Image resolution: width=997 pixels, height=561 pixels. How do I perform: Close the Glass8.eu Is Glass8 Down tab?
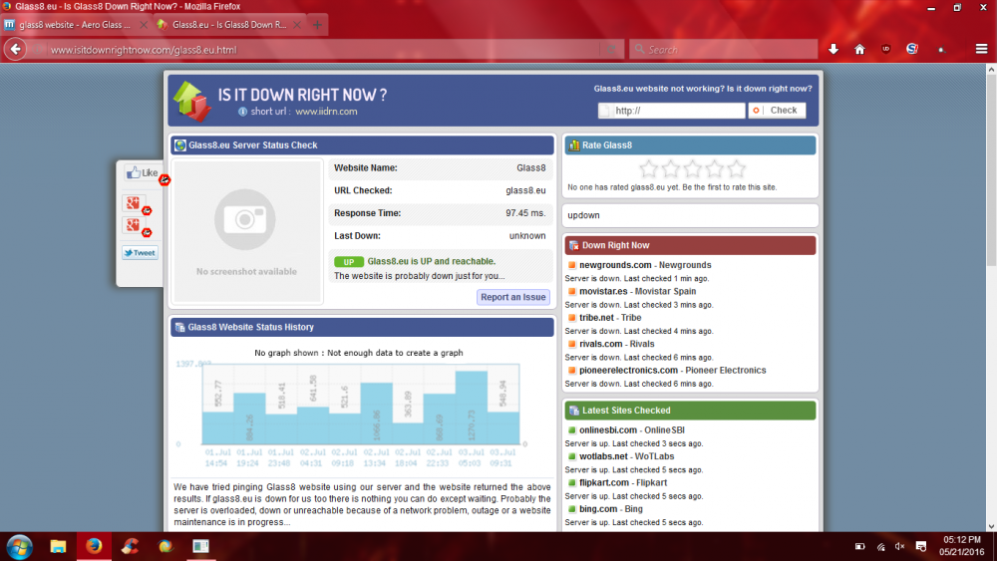[297, 25]
